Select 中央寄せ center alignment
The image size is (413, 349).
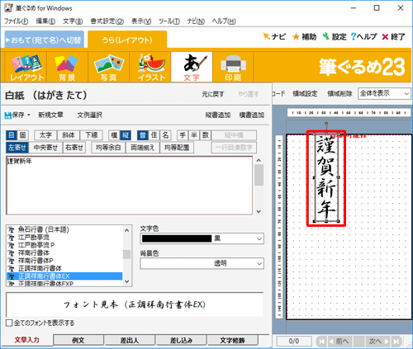click(x=45, y=148)
